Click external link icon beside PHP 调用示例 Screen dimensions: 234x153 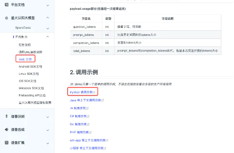[x=90, y=132]
